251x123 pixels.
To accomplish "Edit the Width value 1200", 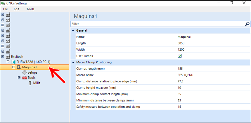I will (x=214, y=49).
